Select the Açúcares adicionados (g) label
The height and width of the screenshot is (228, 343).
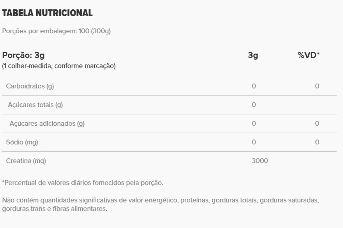pyautogui.click(x=47, y=124)
